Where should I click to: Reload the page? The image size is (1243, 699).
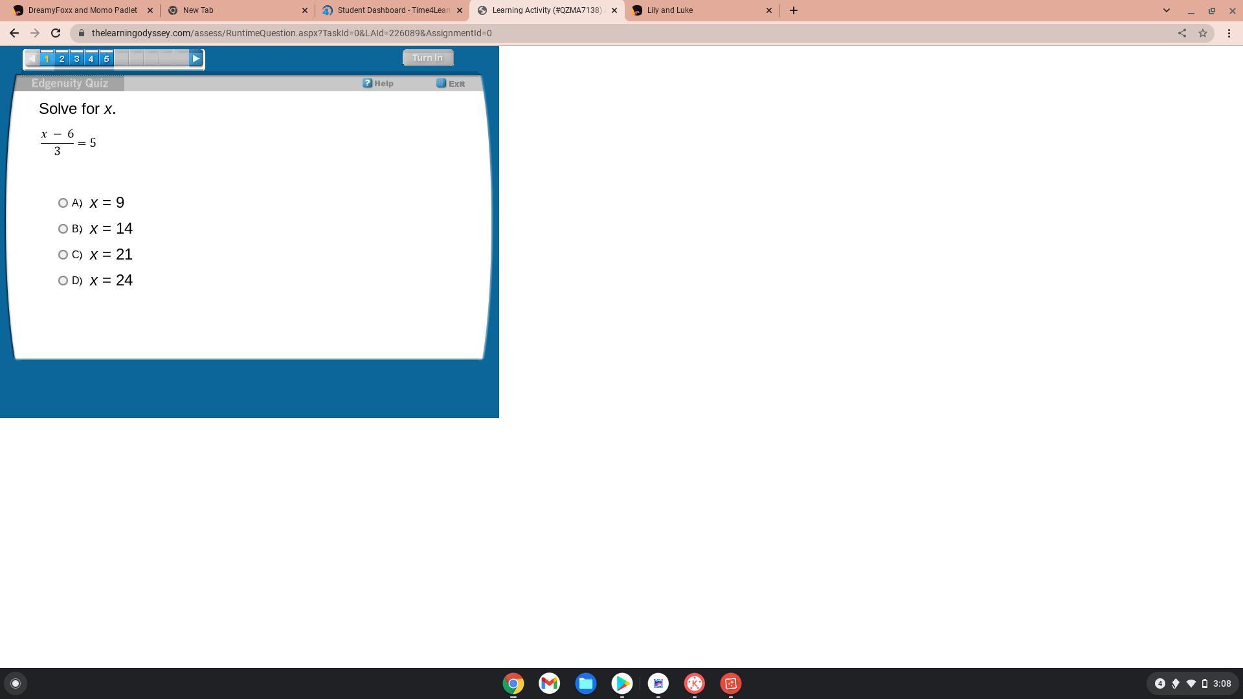click(x=56, y=33)
